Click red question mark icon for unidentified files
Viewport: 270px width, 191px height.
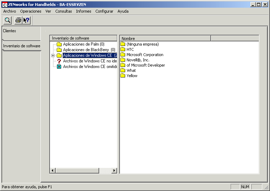[x=59, y=61]
